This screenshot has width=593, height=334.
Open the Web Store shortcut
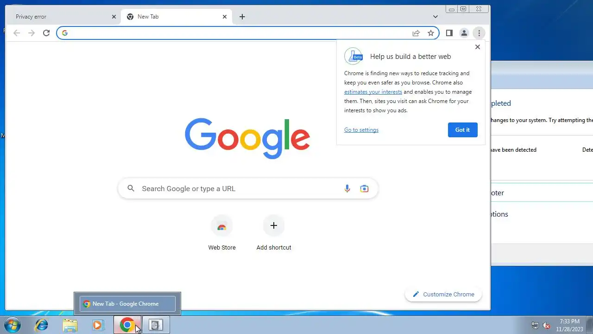click(x=222, y=226)
